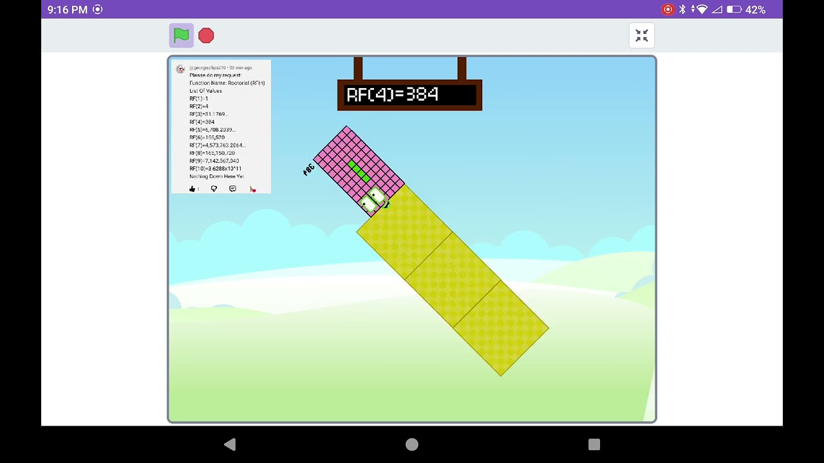Click the 'RF(2)=4' line
Image resolution: width=824 pixels, height=463 pixels.
[198, 106]
